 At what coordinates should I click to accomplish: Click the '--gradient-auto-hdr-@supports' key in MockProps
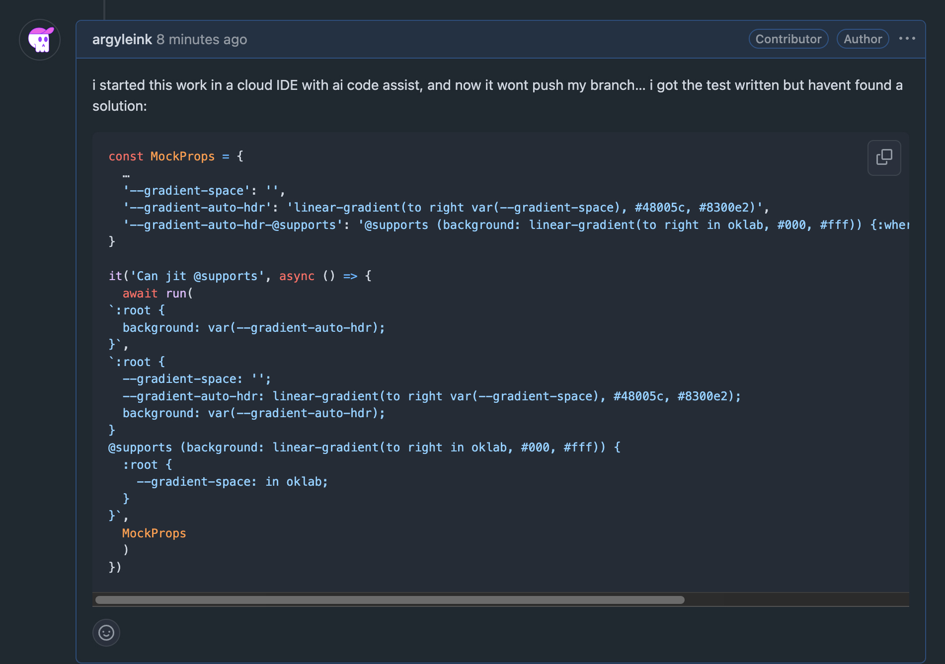233,225
